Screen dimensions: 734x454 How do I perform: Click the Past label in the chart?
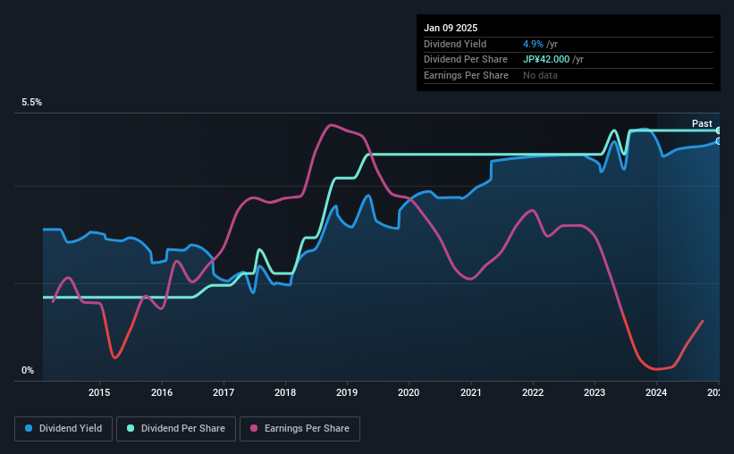tap(702, 123)
